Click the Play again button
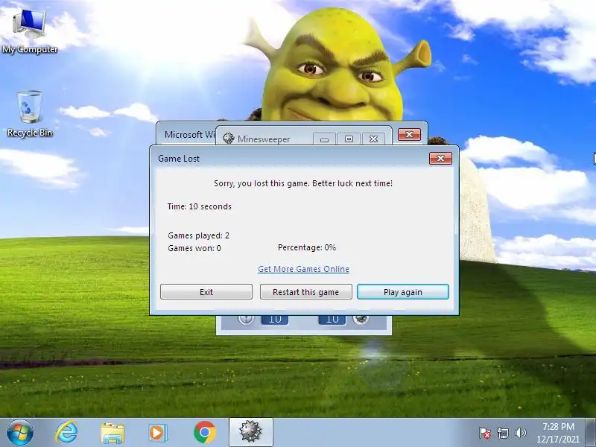The image size is (596, 447). 403,292
